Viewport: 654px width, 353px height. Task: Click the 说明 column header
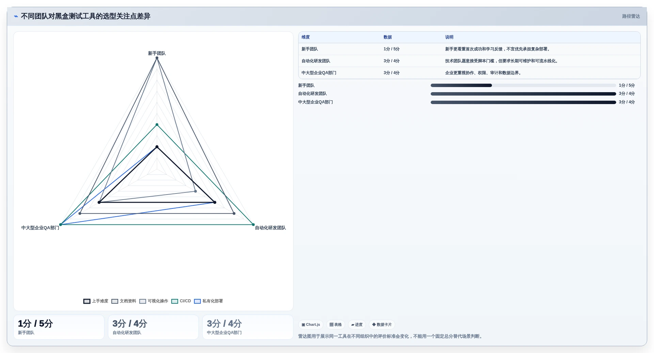449,37
